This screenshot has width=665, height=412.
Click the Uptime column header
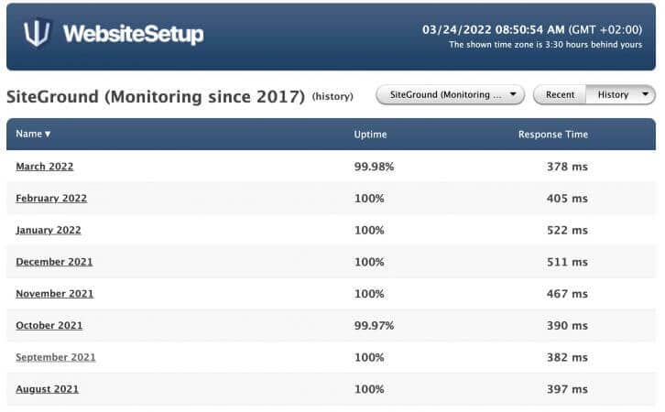370,135
